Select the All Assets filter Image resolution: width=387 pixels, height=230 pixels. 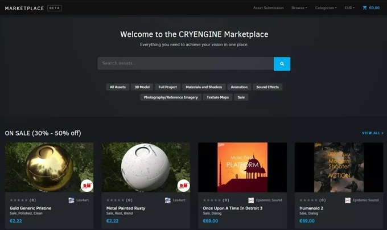(x=118, y=87)
